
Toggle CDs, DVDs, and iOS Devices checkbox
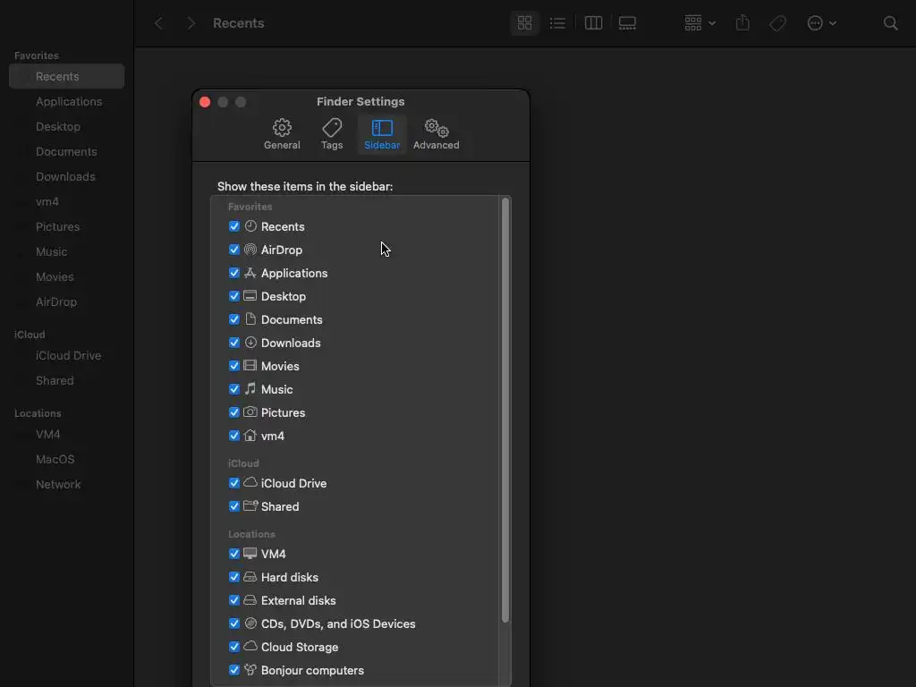click(x=234, y=624)
